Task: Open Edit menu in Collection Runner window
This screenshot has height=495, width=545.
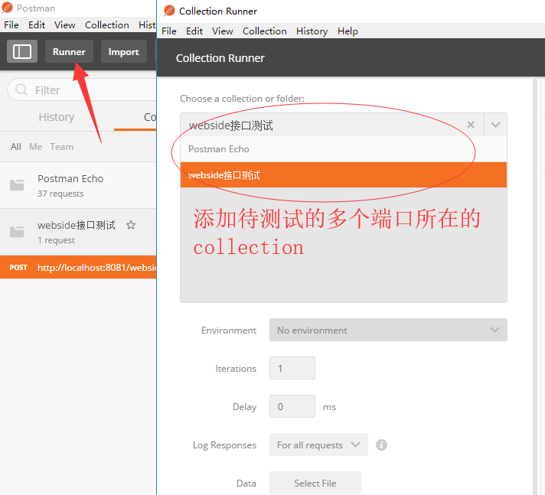Action: point(194,31)
